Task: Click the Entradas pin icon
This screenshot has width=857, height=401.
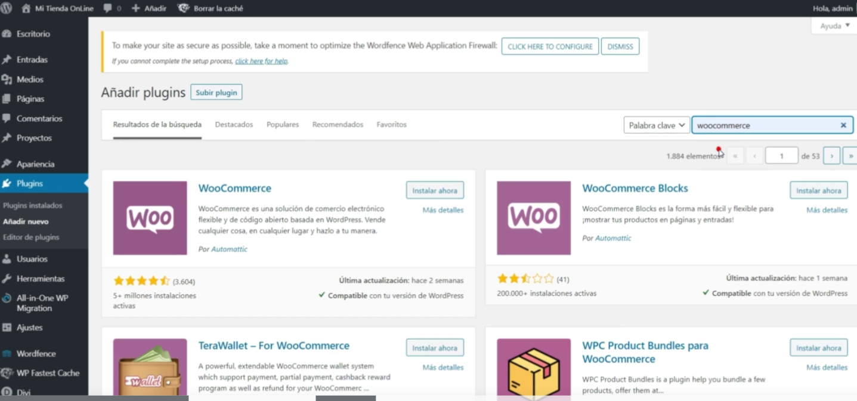Action: point(7,59)
